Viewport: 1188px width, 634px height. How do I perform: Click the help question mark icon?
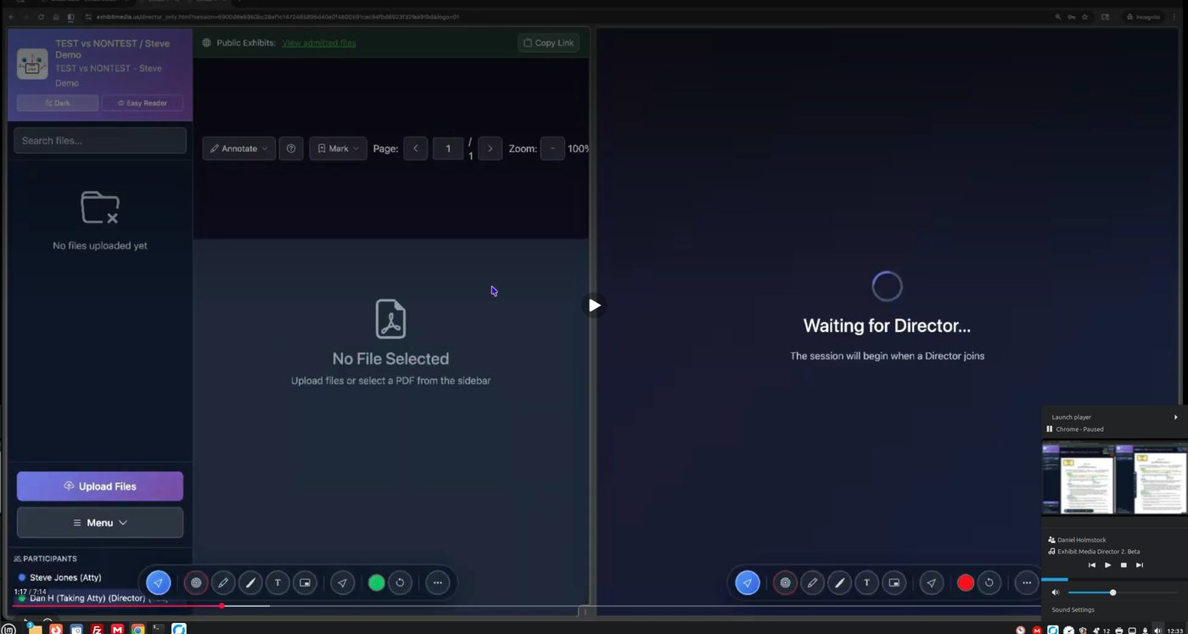coord(291,149)
